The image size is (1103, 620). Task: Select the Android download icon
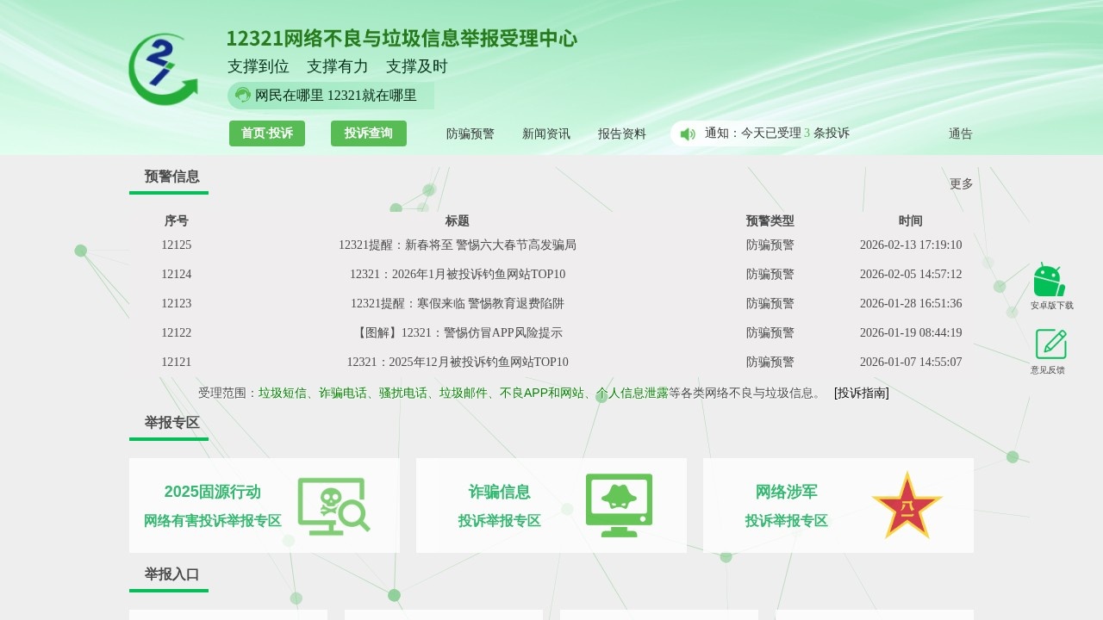click(1048, 277)
